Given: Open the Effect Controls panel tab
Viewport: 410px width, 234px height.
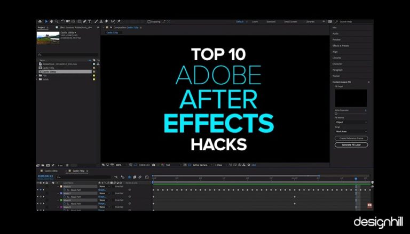Looking at the screenshot, I should 76,27.
